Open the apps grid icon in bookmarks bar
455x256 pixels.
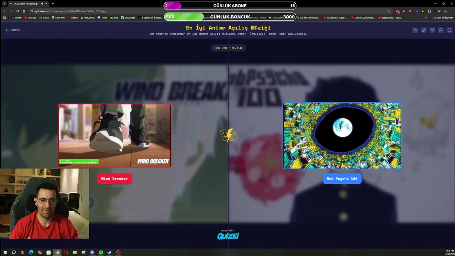point(4,17)
